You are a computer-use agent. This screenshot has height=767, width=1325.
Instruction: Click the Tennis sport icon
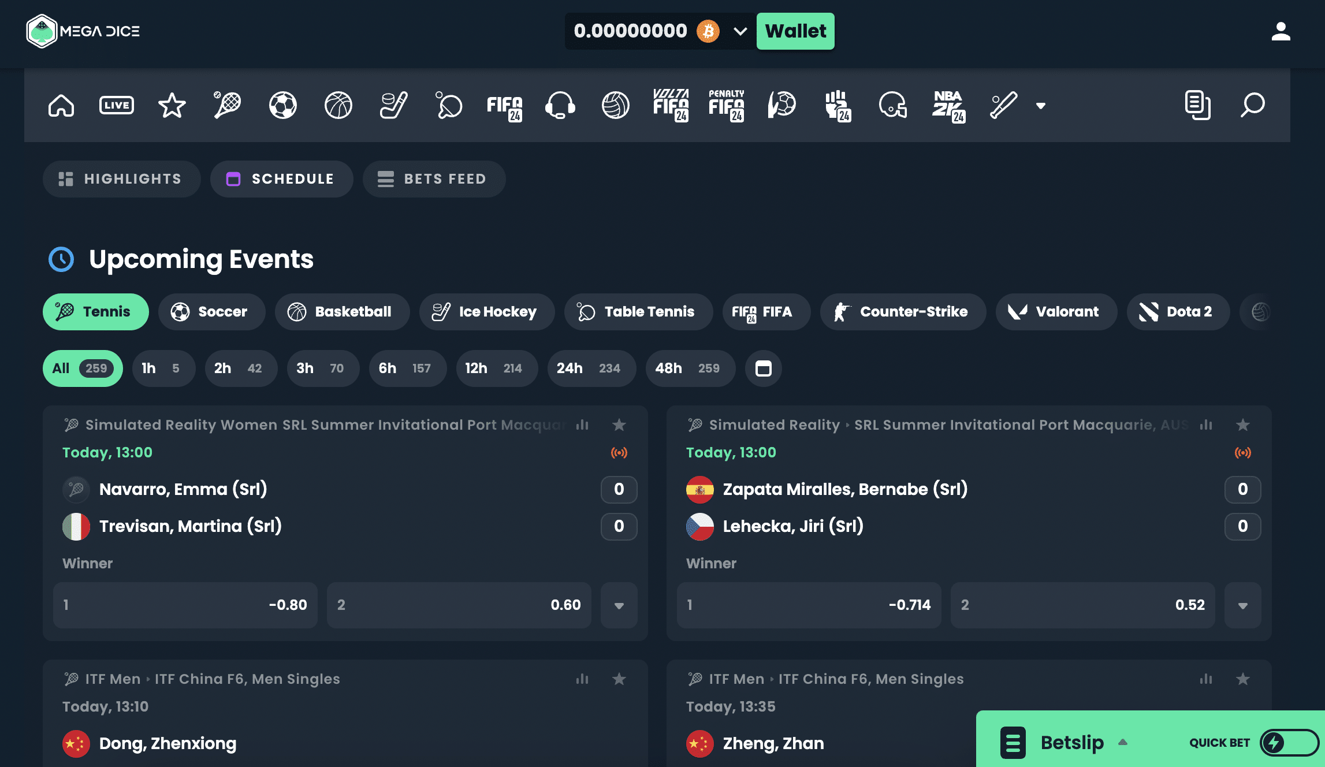[x=228, y=105]
